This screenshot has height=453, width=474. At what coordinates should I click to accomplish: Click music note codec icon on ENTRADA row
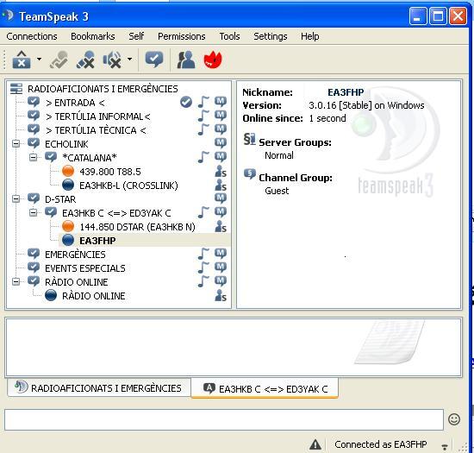(x=203, y=102)
